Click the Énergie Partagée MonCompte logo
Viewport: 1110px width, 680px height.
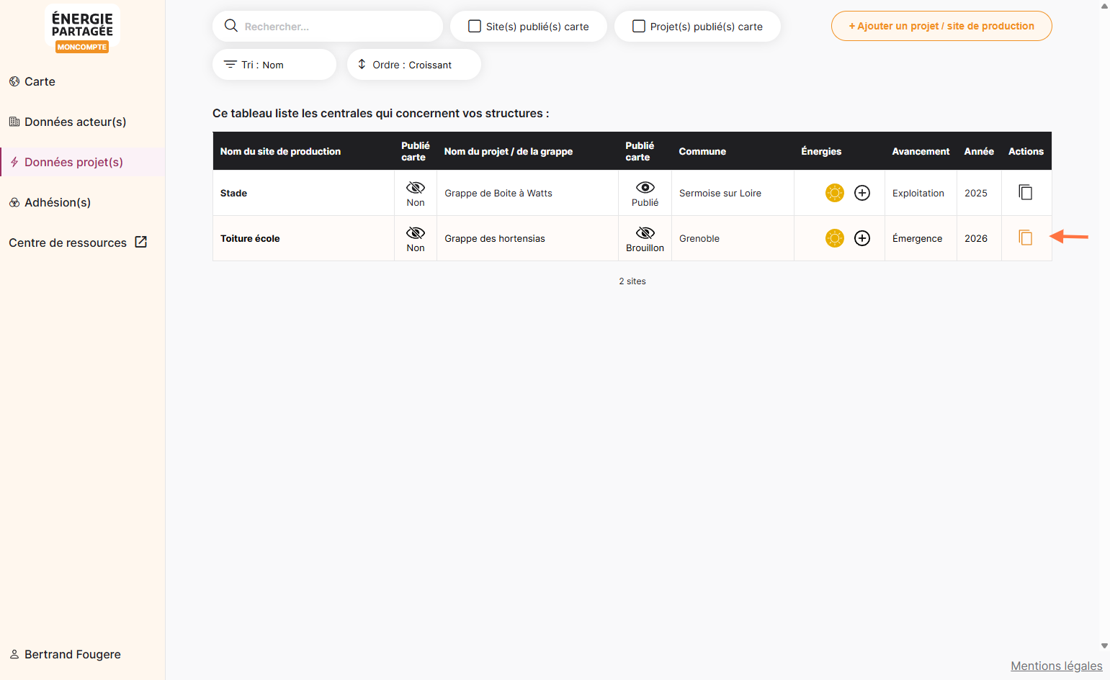[x=82, y=30]
